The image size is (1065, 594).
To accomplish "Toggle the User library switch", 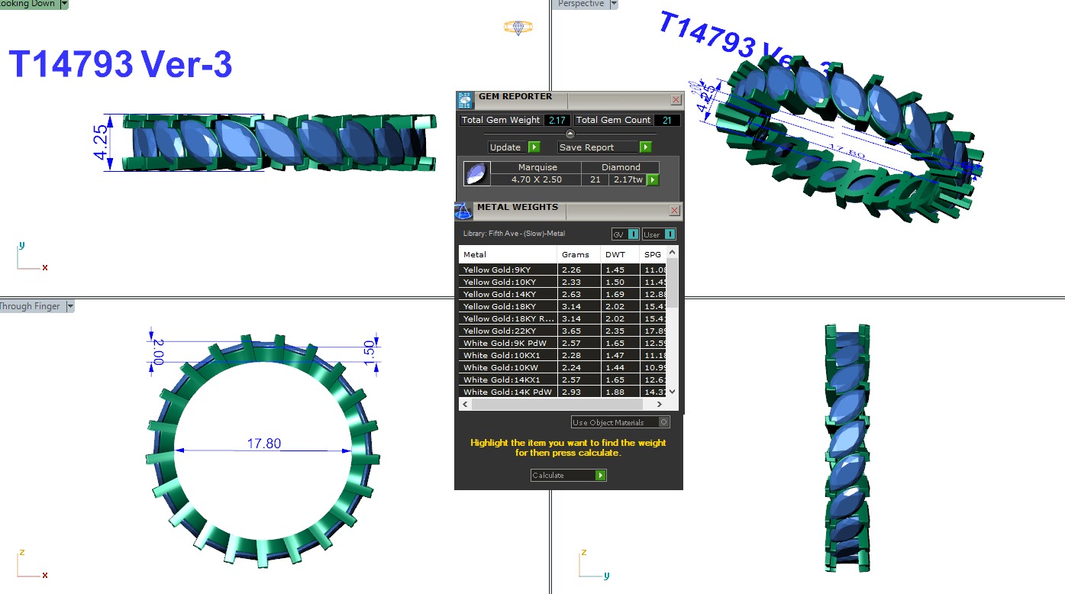I will (x=670, y=234).
